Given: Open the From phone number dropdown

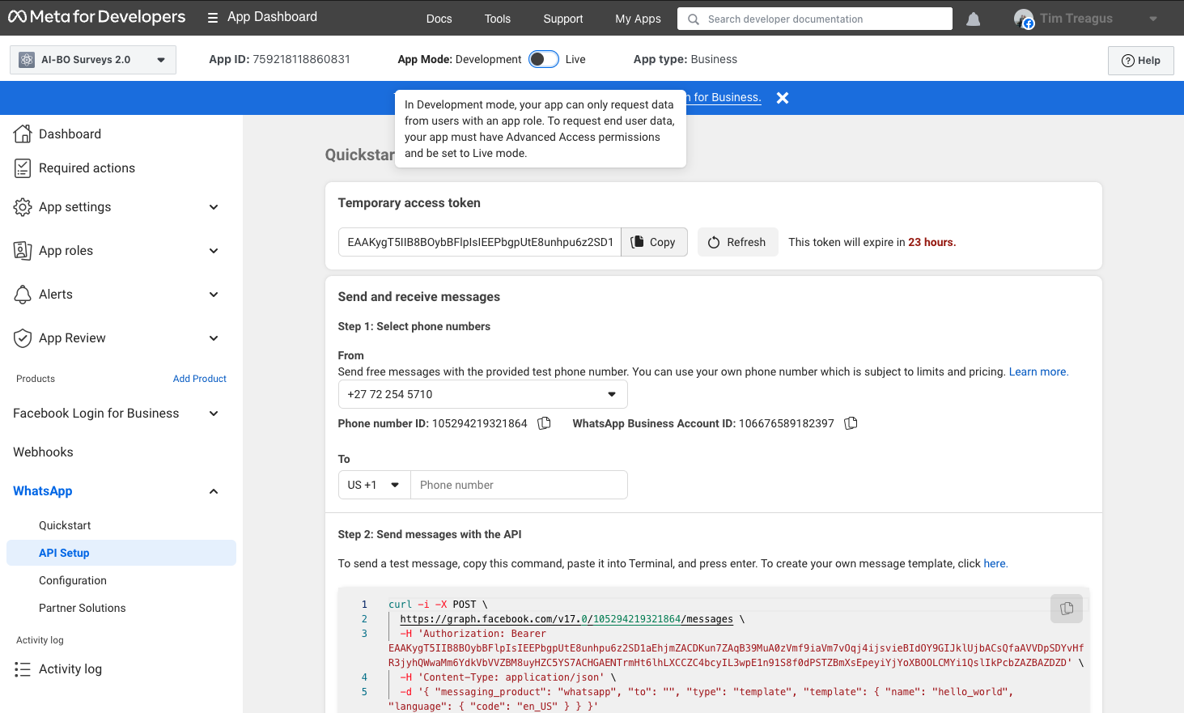Looking at the screenshot, I should coord(482,394).
